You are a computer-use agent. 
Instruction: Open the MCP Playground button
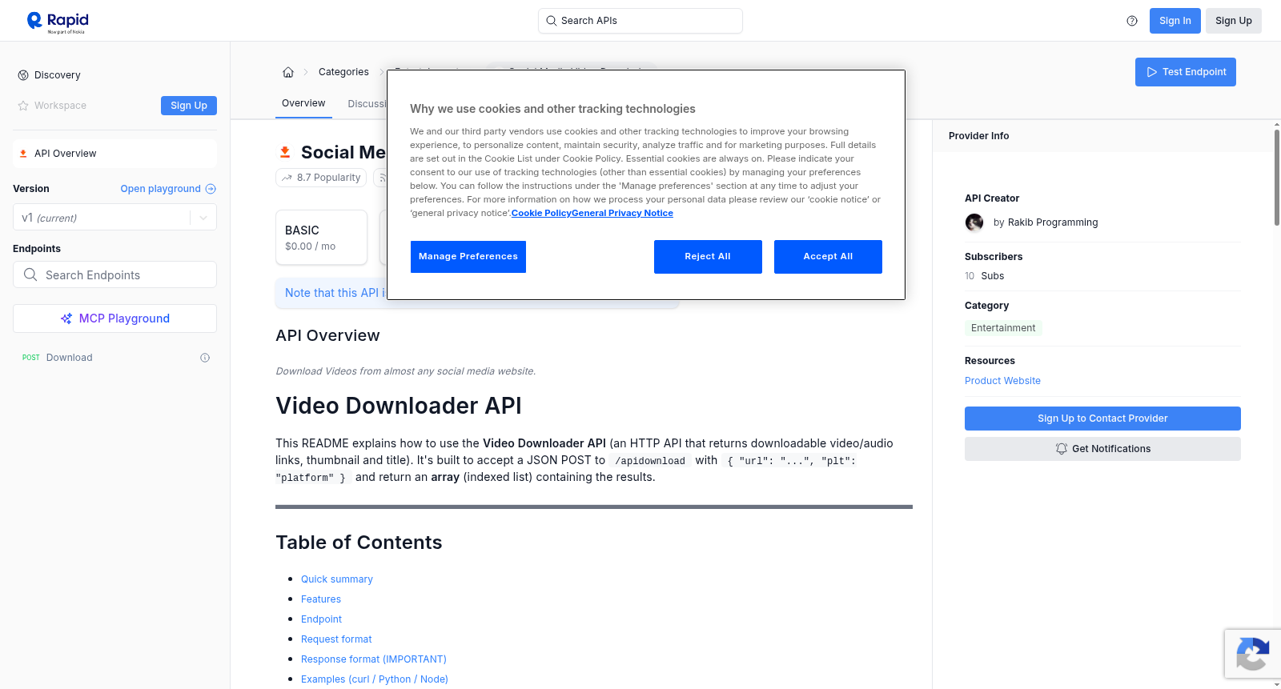click(x=114, y=318)
